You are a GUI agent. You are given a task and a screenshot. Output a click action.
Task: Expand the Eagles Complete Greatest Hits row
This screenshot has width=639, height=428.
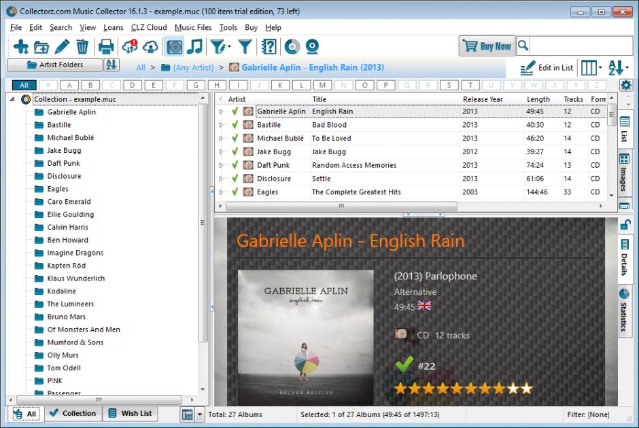point(221,192)
